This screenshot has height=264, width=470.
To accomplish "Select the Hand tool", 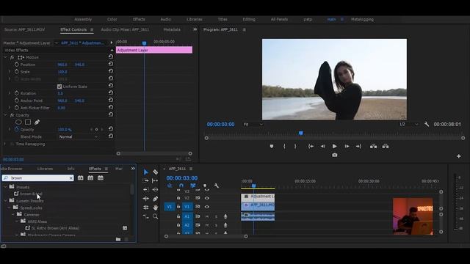I will click(155, 208).
